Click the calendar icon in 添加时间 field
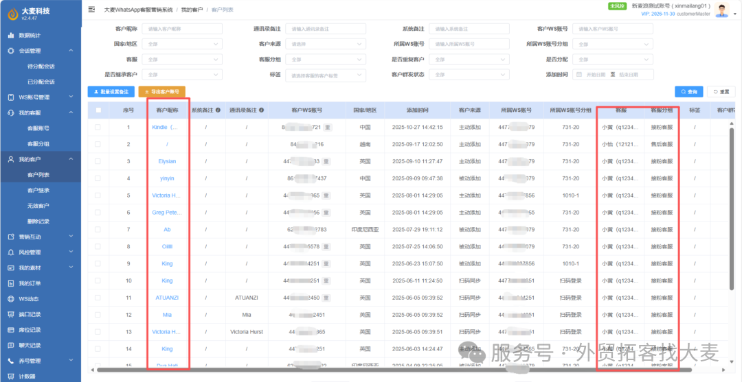742x382 pixels. click(578, 75)
